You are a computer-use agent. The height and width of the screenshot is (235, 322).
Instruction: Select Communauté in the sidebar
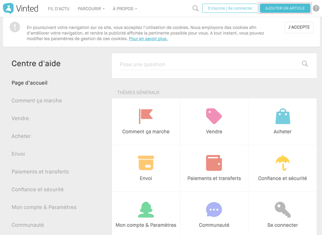[28, 225]
